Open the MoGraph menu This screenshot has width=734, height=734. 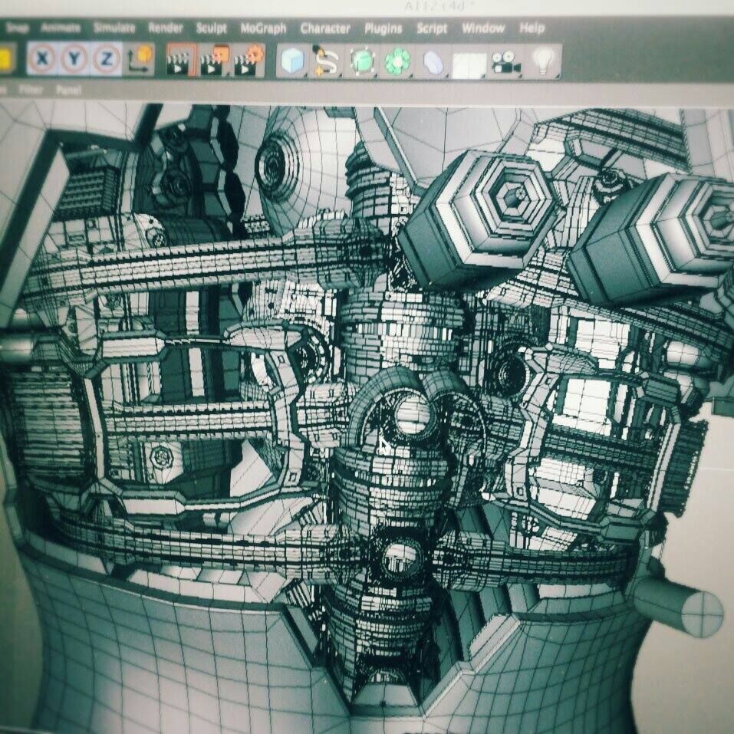click(263, 28)
